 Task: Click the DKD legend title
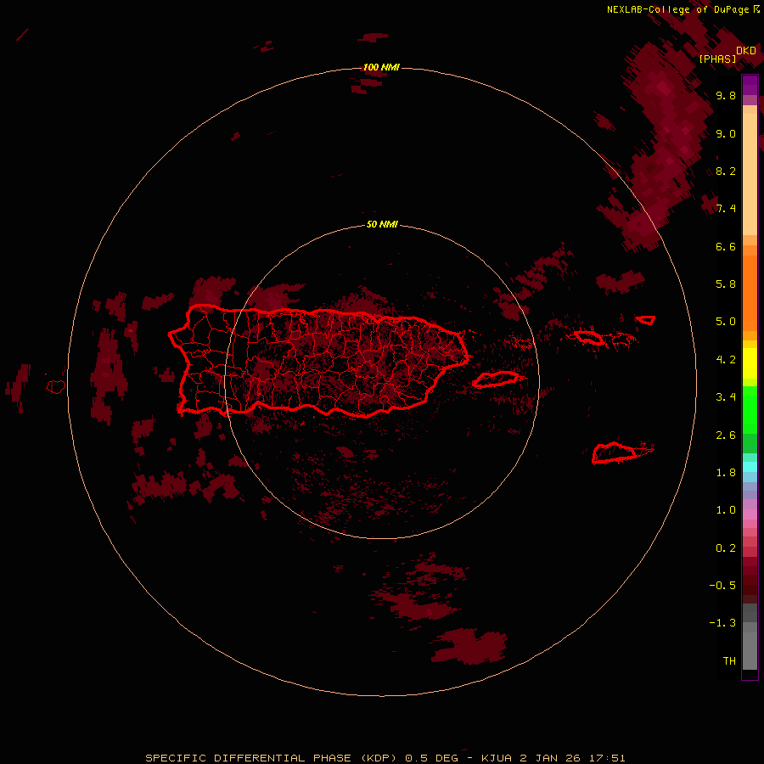746,50
